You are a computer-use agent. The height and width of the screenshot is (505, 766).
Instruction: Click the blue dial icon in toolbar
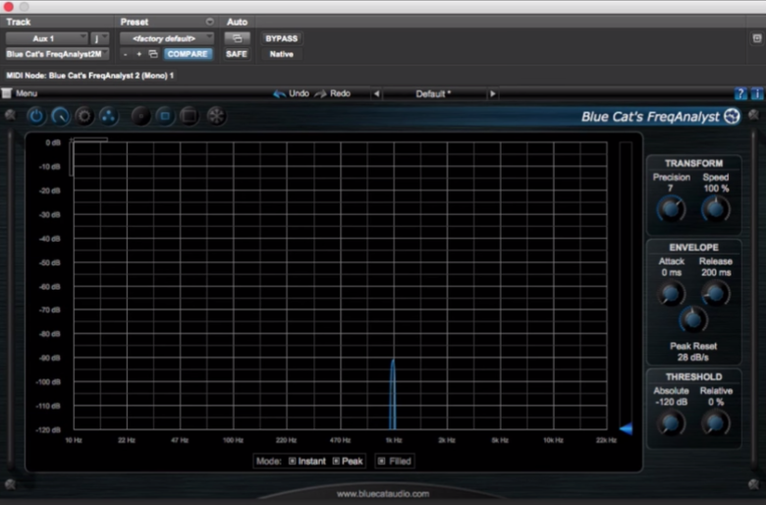pyautogui.click(x=60, y=116)
